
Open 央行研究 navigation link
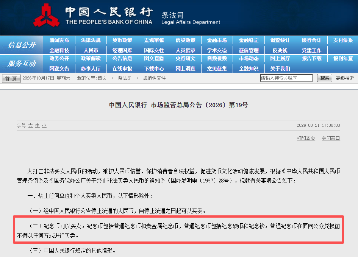coord(185,58)
